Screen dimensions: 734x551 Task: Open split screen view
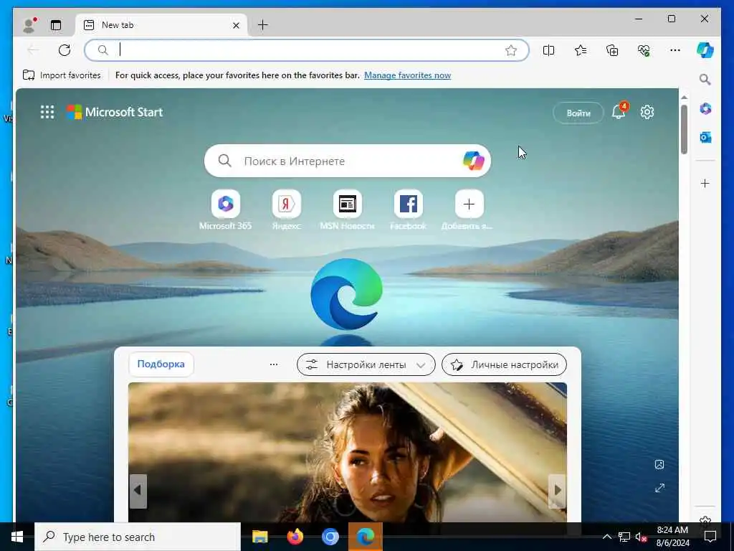pos(548,50)
